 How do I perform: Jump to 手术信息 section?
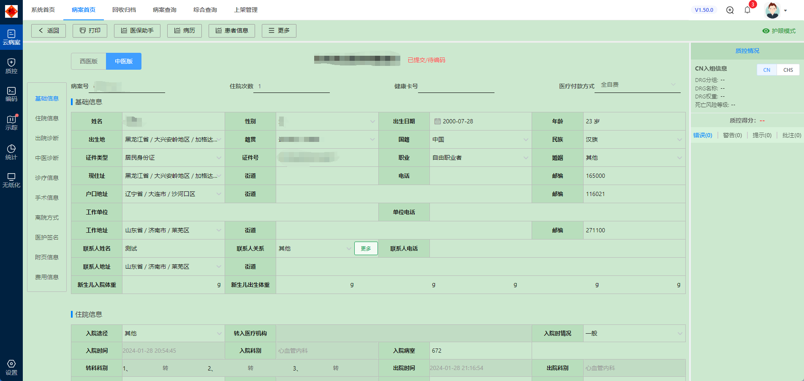pyautogui.click(x=47, y=198)
